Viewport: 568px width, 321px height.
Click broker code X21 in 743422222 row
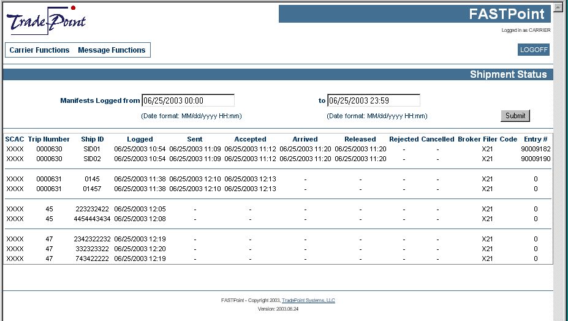[x=487, y=259]
